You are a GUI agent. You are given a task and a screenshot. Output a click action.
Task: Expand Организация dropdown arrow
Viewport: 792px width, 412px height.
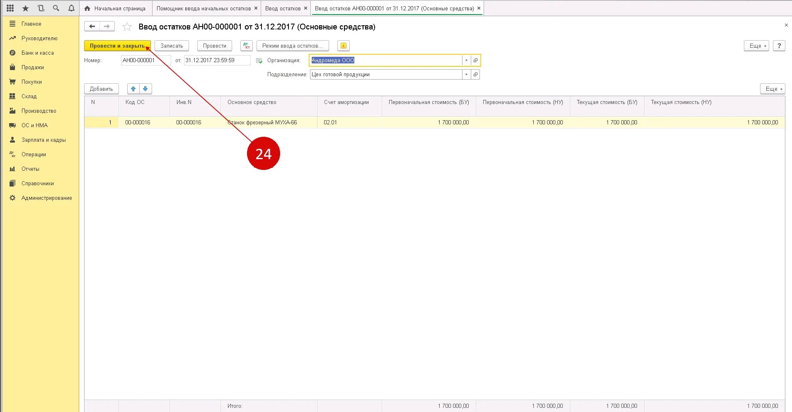click(467, 61)
